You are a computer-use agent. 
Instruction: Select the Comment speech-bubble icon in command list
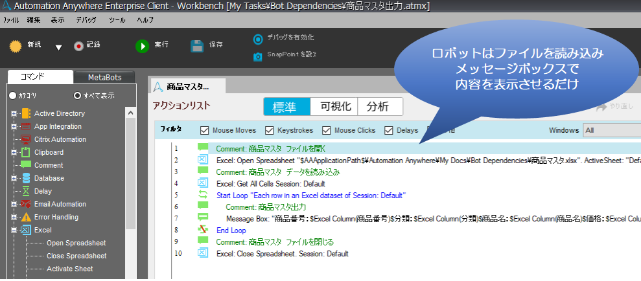26,165
